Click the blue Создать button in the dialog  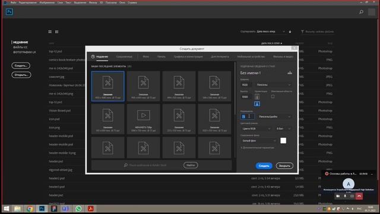point(264,166)
